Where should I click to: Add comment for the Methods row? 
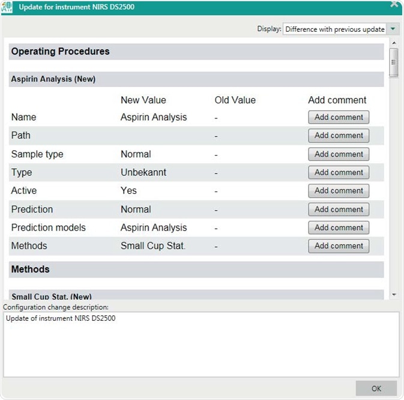click(x=339, y=246)
